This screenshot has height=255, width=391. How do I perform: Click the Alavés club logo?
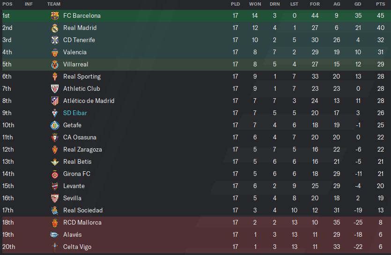click(54, 235)
